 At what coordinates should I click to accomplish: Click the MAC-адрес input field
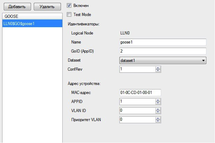point(140,93)
